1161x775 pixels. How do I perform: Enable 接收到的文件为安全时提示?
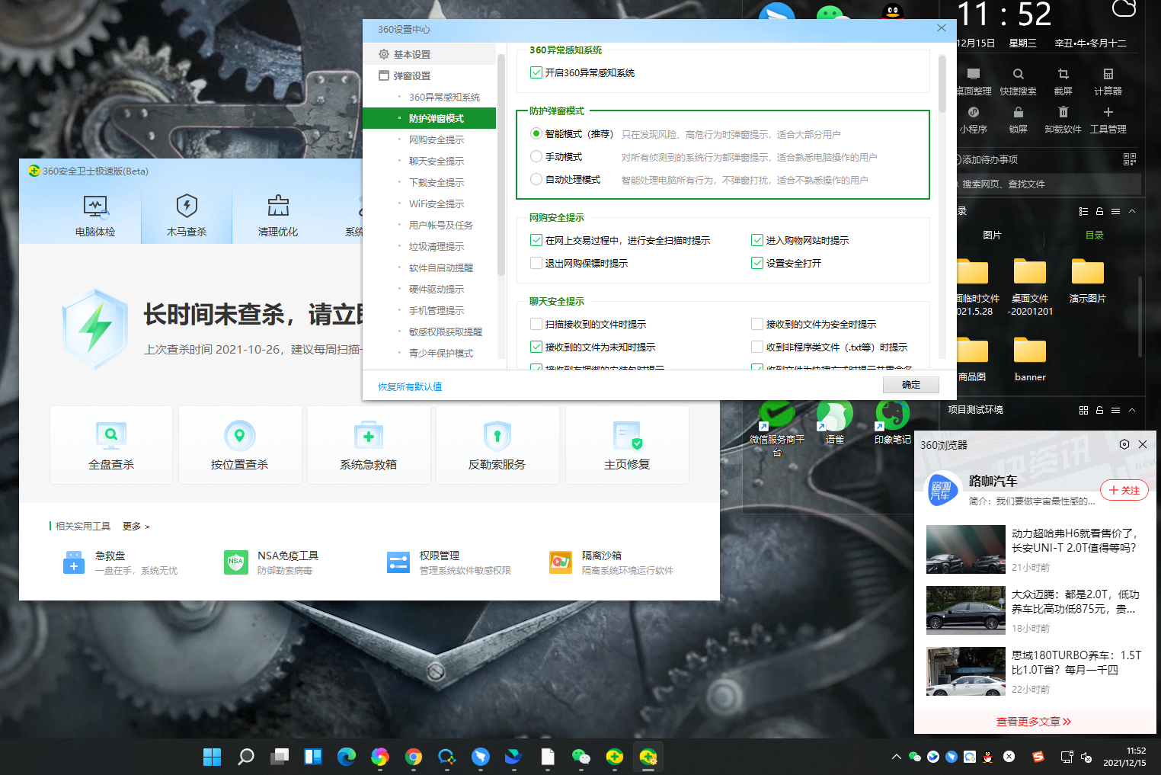(x=757, y=325)
